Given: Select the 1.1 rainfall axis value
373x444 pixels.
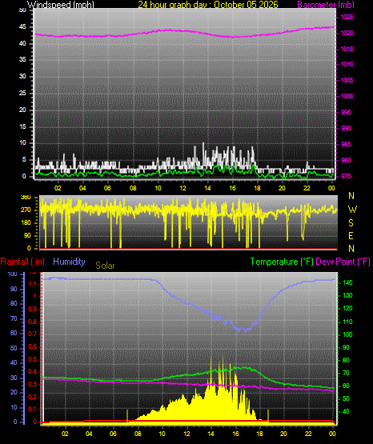Looking at the screenshot, I should pyautogui.click(x=33, y=284).
